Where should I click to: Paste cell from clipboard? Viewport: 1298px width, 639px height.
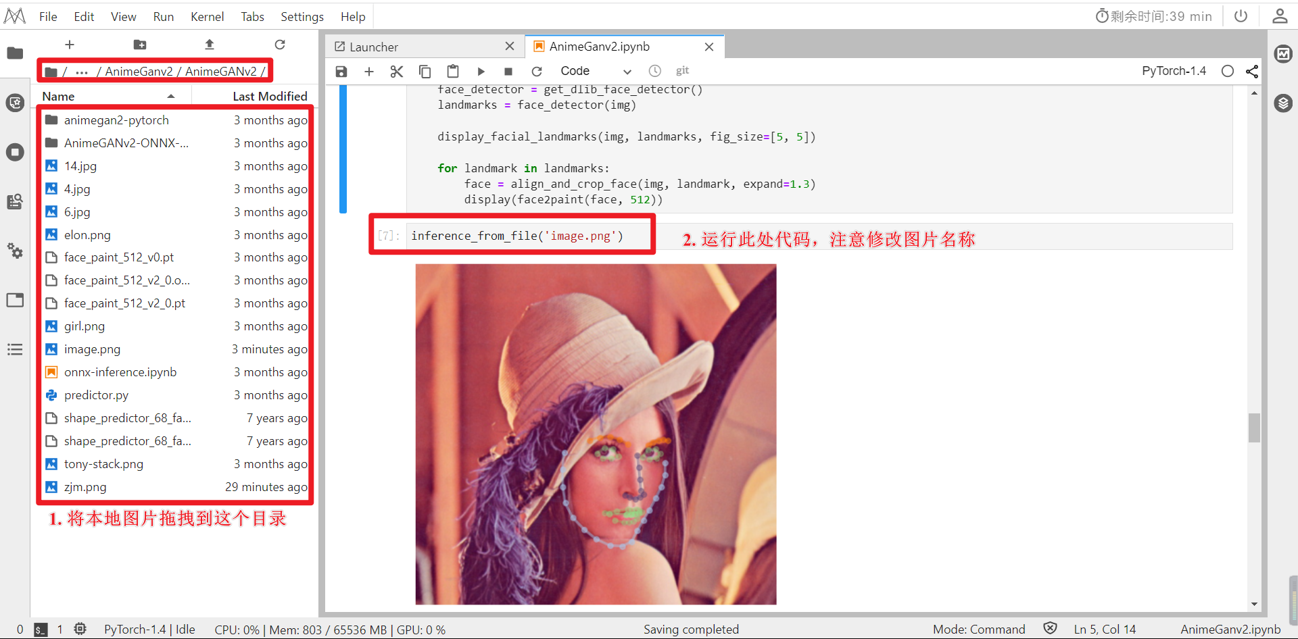point(453,71)
